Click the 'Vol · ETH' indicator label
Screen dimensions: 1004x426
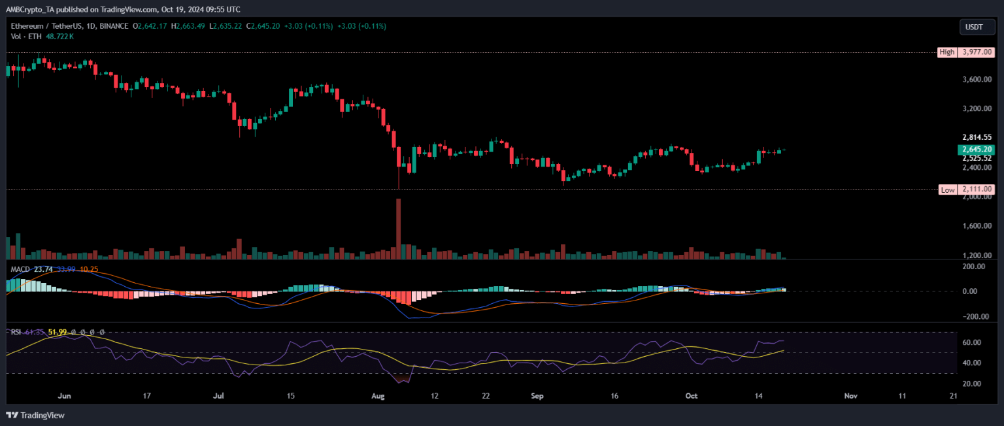pos(25,37)
